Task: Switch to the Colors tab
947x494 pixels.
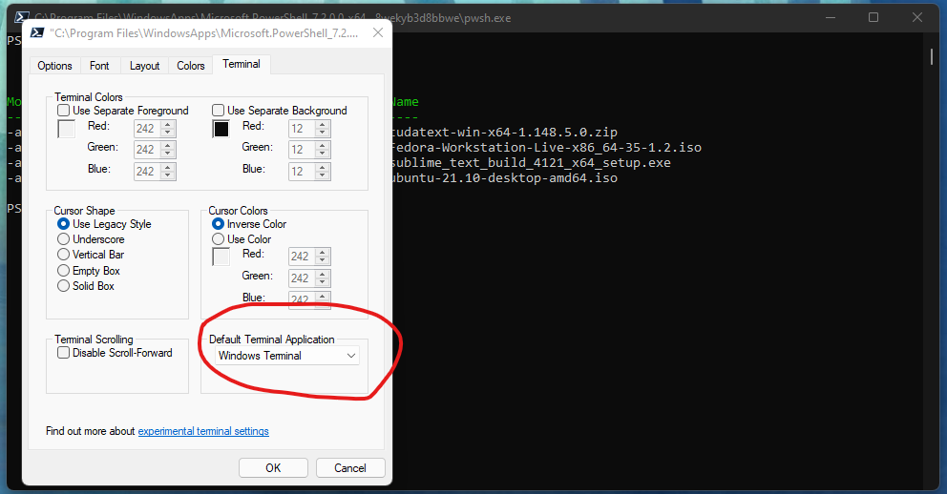Action: (x=191, y=66)
